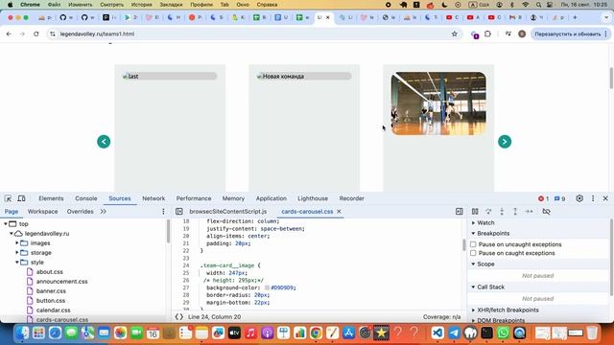Expand the images folder
This screenshot has width=614, height=345.
coord(17,243)
